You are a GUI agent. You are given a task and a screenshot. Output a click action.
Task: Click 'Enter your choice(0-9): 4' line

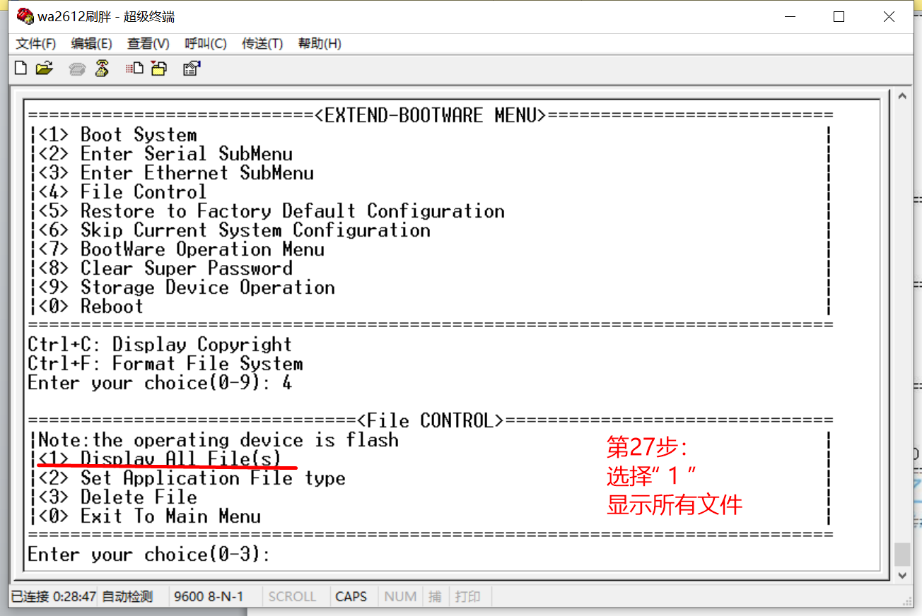(x=160, y=383)
